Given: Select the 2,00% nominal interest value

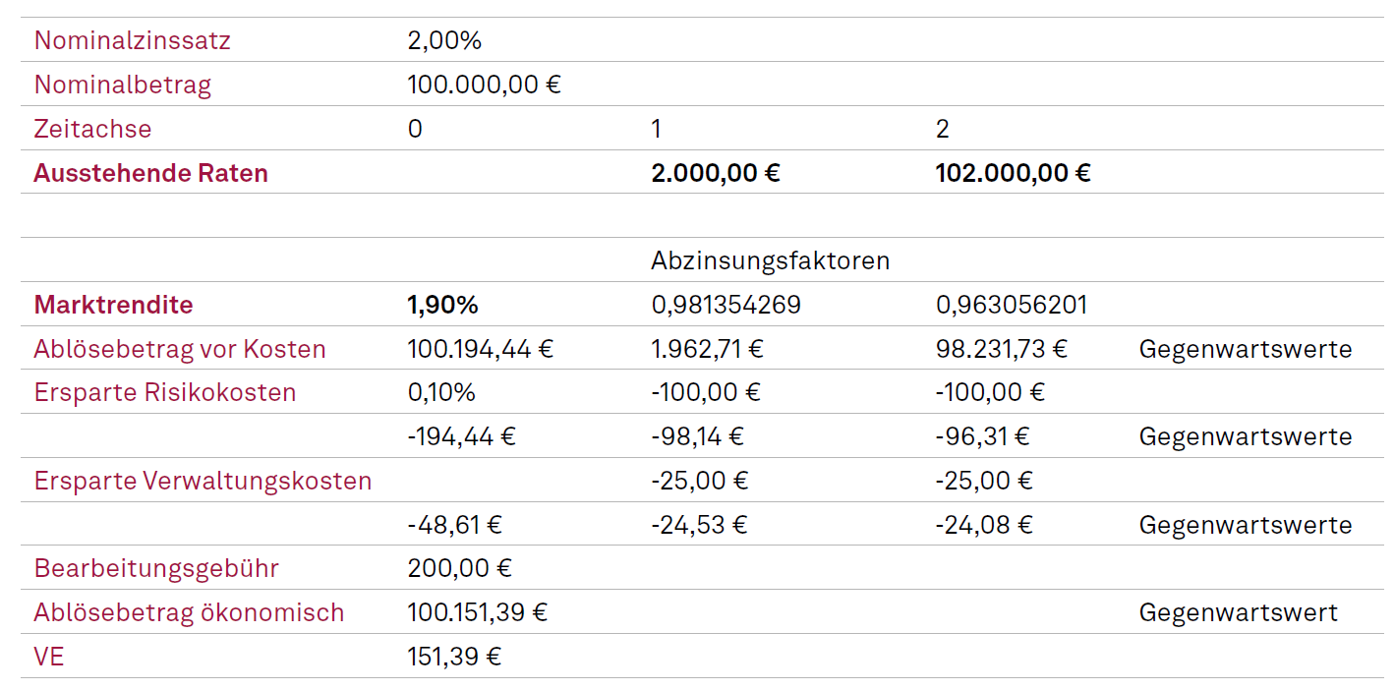Looking at the screenshot, I should click(444, 41).
